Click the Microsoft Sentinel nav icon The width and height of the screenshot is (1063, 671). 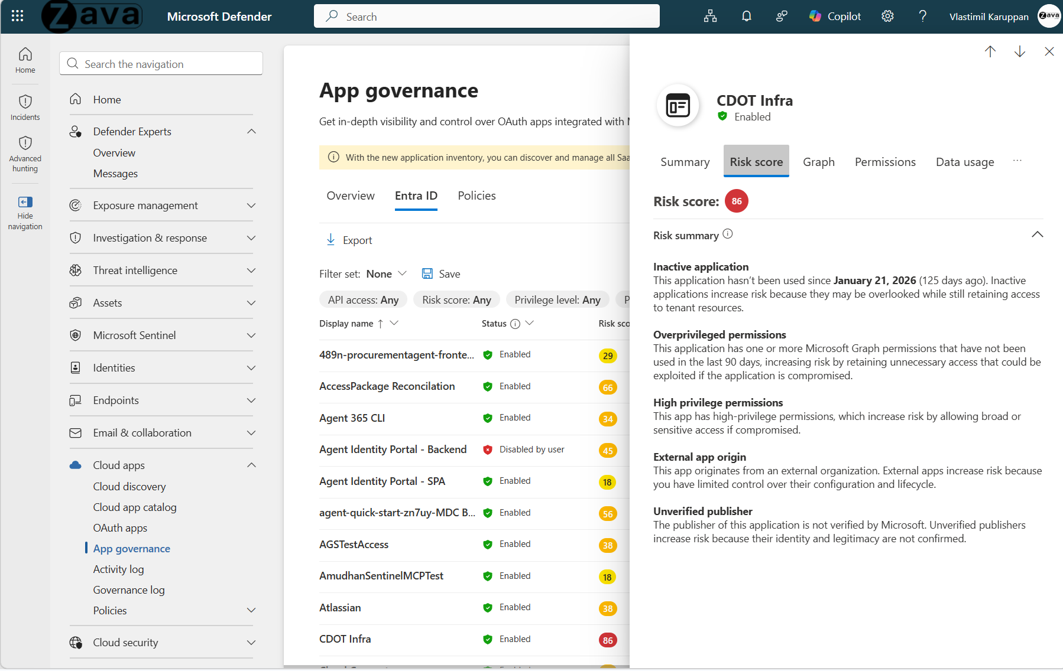click(x=75, y=335)
